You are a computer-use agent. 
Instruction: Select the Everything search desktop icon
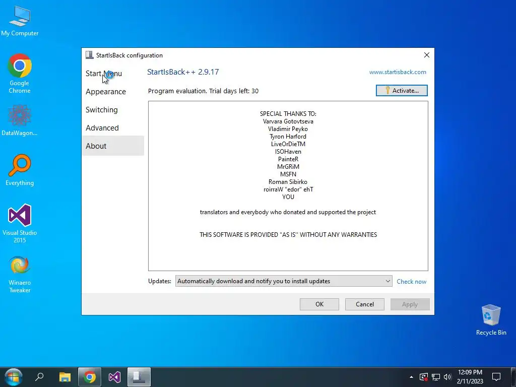(x=20, y=170)
